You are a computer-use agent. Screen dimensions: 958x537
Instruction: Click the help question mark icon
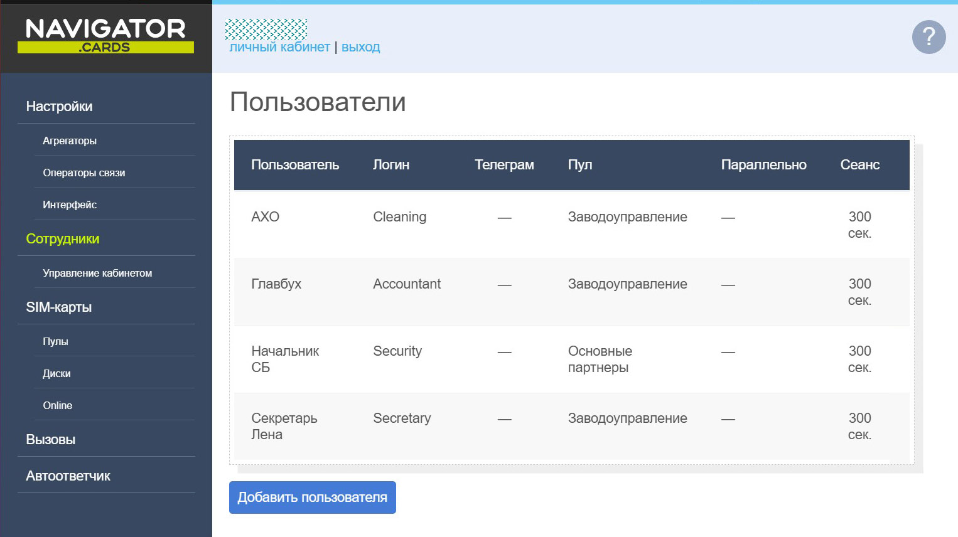click(928, 37)
